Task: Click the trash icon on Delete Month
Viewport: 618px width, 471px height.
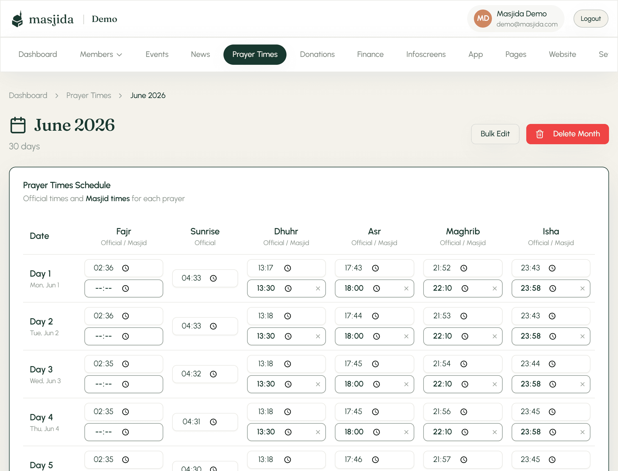Action: point(539,134)
